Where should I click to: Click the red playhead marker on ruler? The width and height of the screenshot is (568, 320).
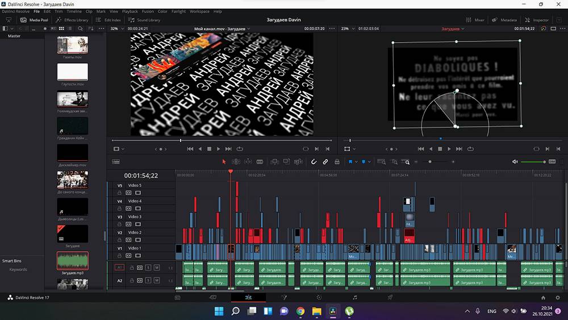231,171
